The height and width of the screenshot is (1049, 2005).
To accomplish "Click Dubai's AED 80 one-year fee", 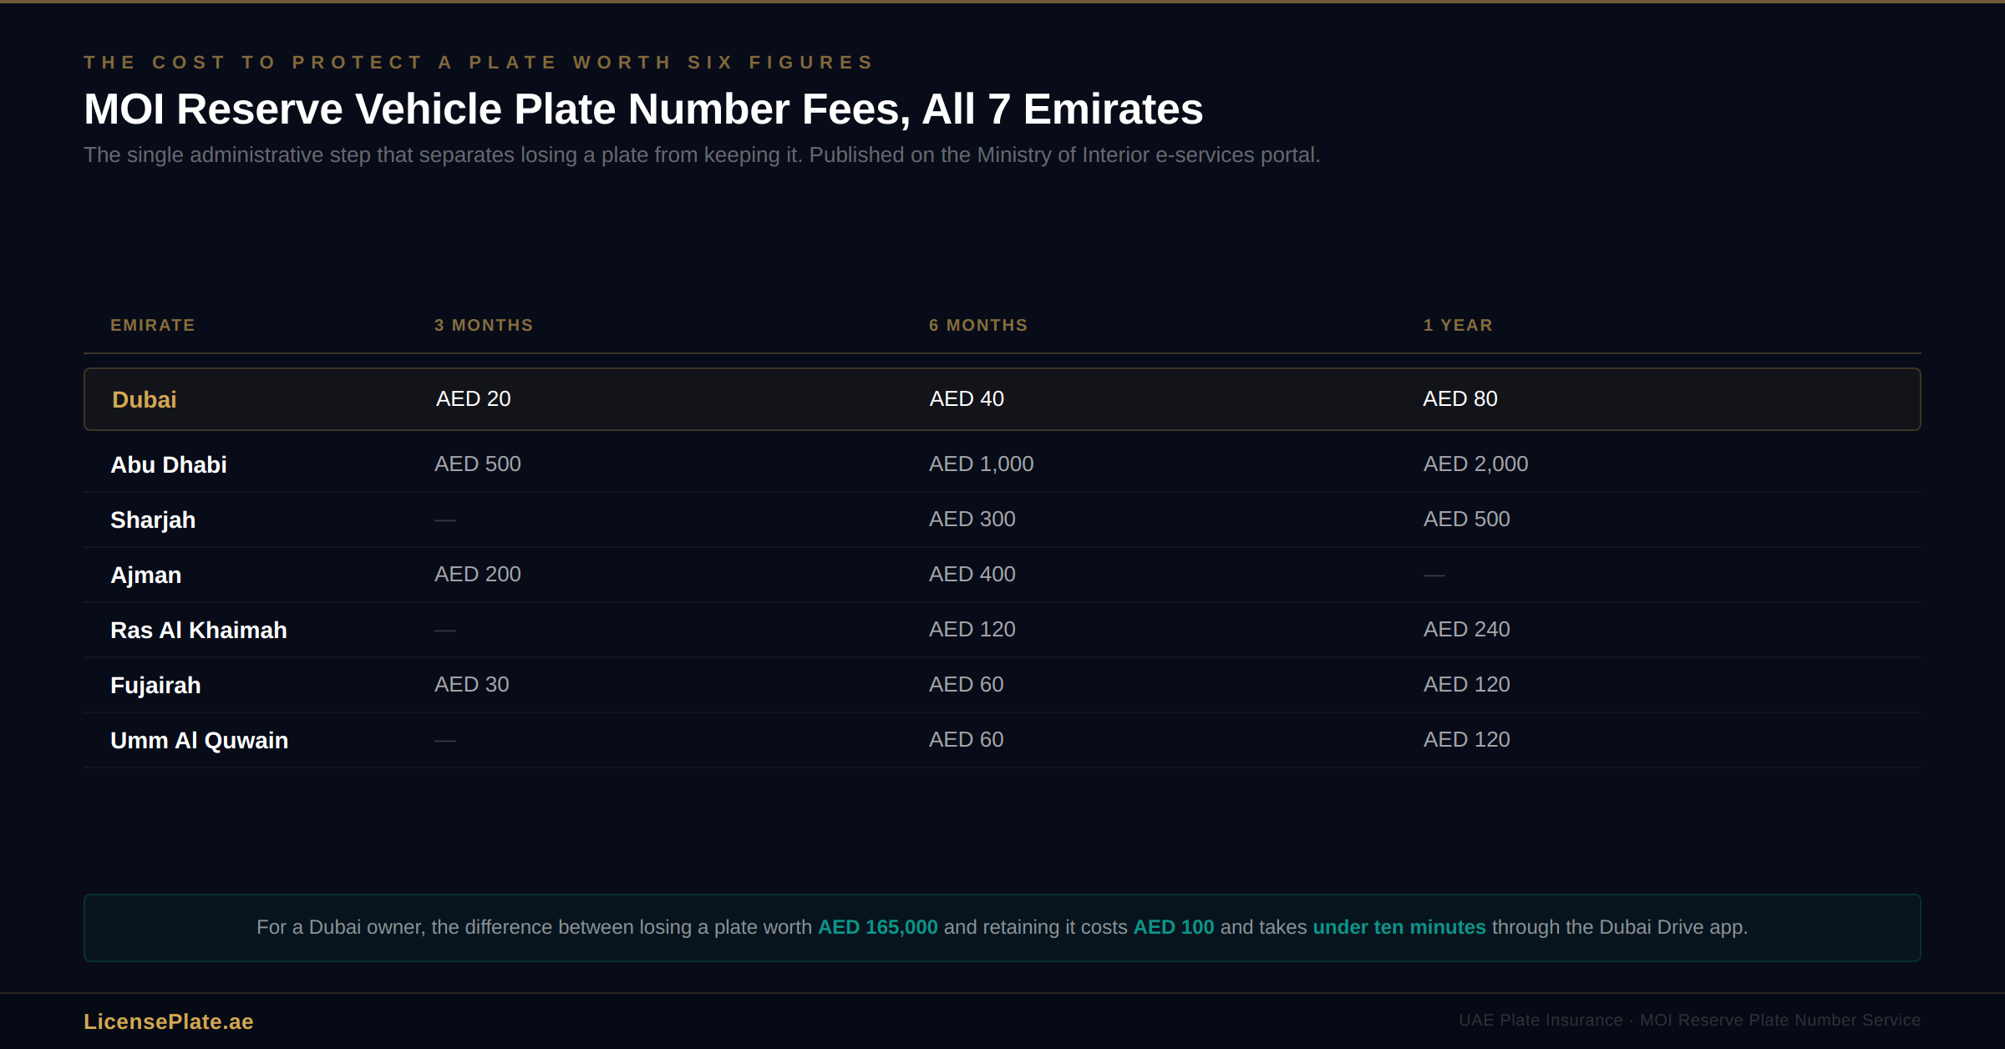I will click(1460, 399).
